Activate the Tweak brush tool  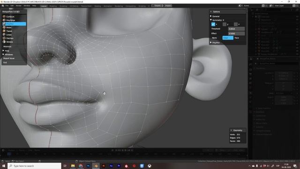(14, 31)
